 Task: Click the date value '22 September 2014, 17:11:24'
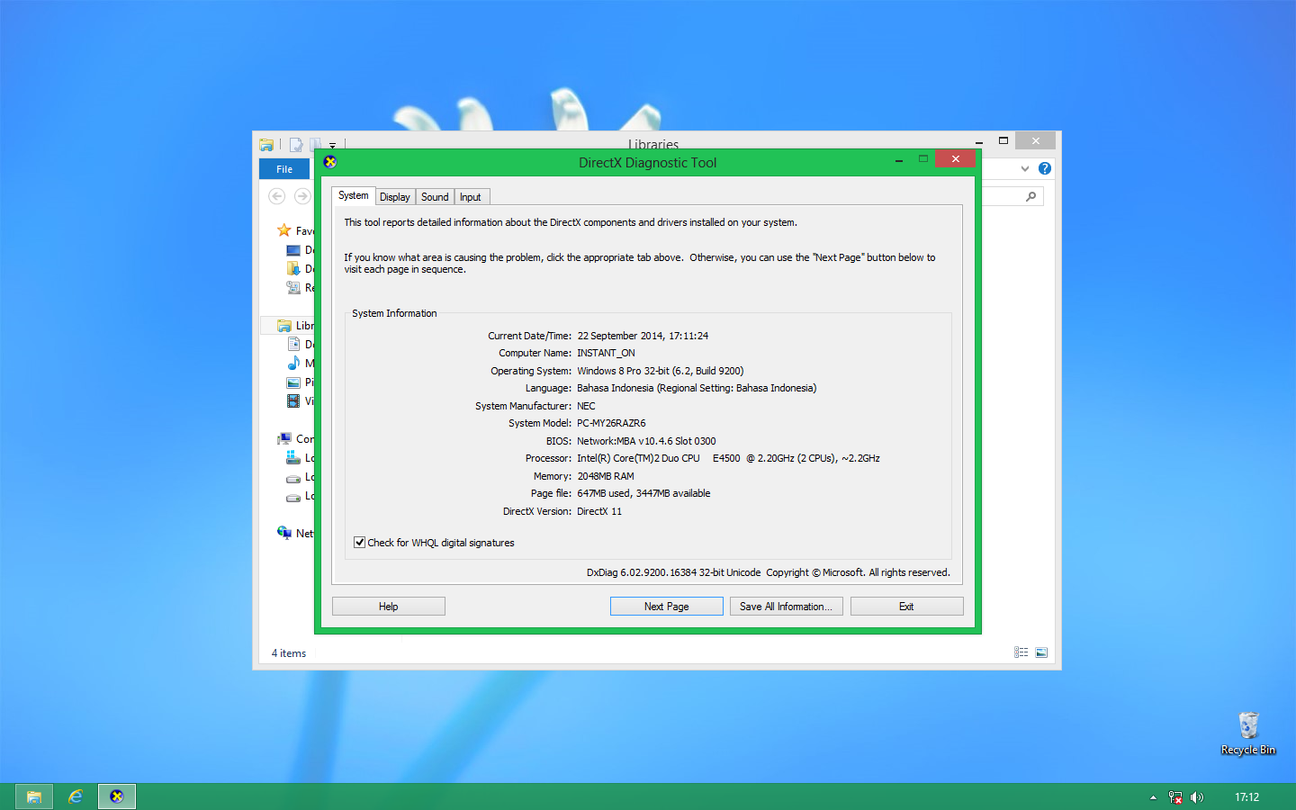643,336
